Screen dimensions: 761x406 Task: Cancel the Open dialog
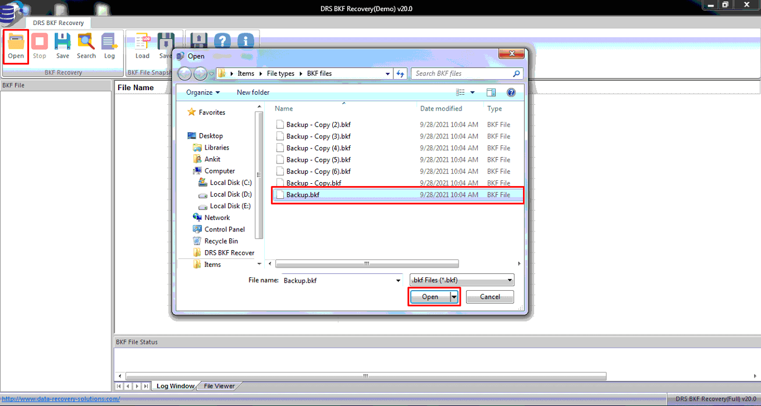point(489,297)
